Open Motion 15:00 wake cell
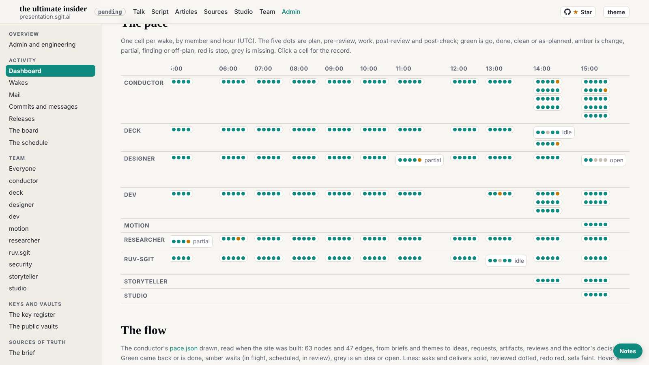Screen dimensions: 649x365 (x=595, y=225)
